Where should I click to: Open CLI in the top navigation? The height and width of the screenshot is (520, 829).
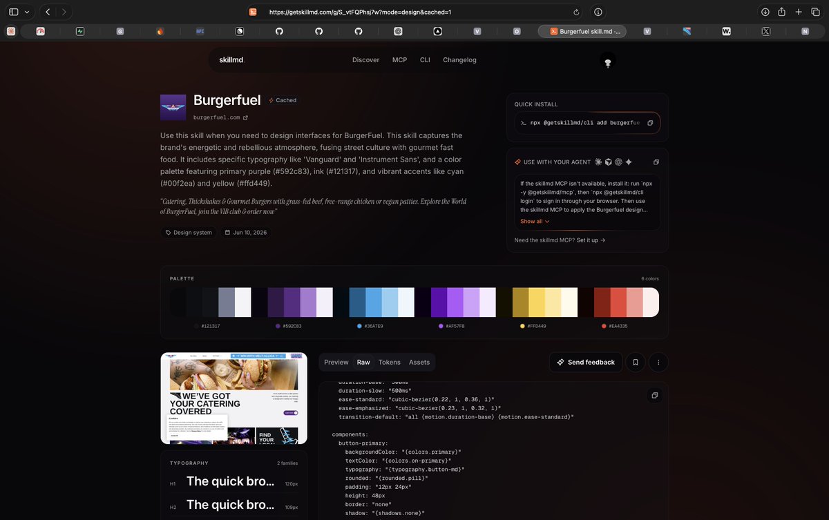(x=425, y=60)
